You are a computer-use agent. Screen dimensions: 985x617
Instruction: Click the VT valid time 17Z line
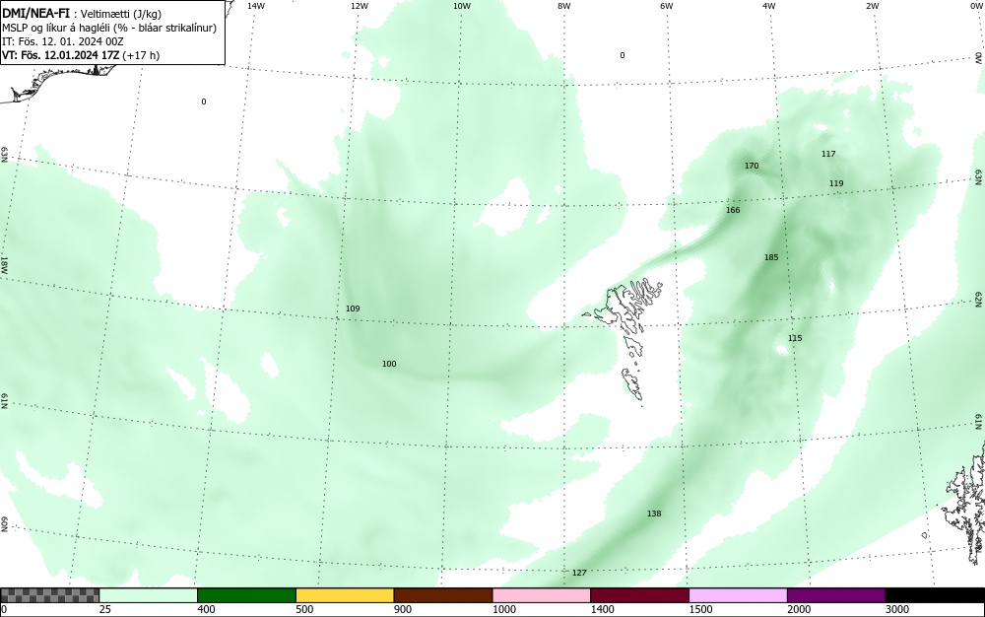[81, 55]
